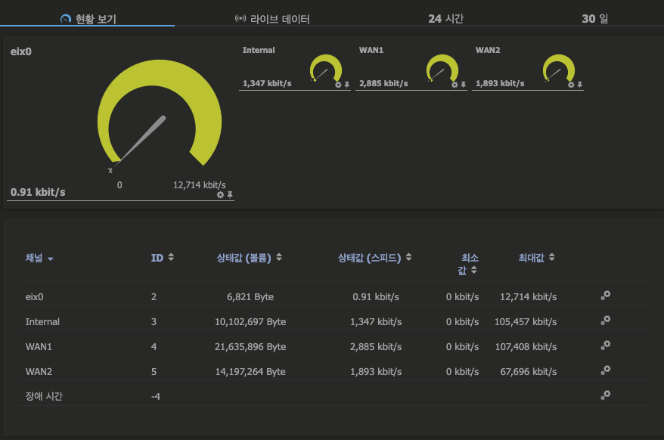Open the 현황 보기 tab
Screen dimensions: 664x440
click(x=87, y=18)
